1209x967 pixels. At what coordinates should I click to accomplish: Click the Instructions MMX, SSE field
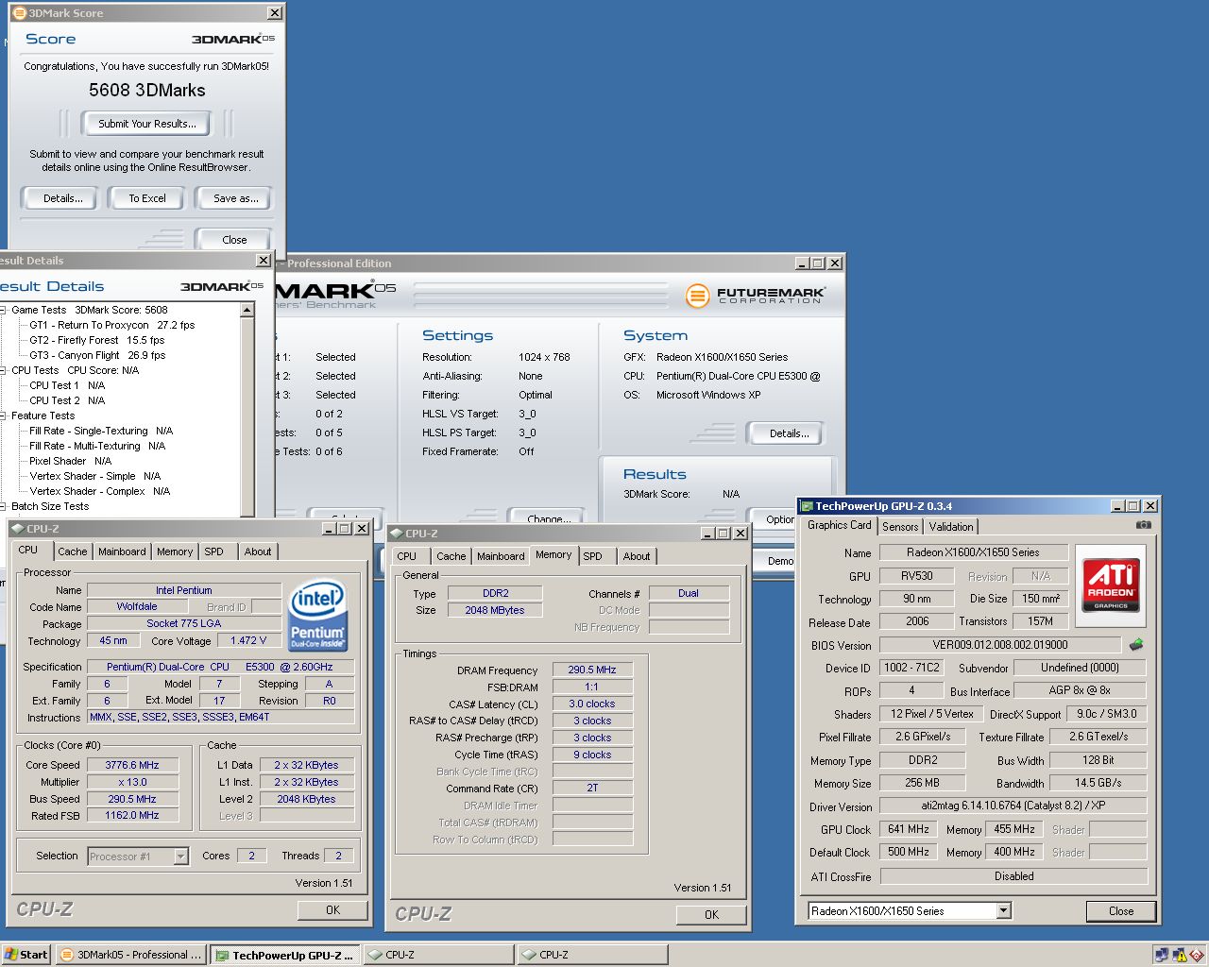[222, 717]
